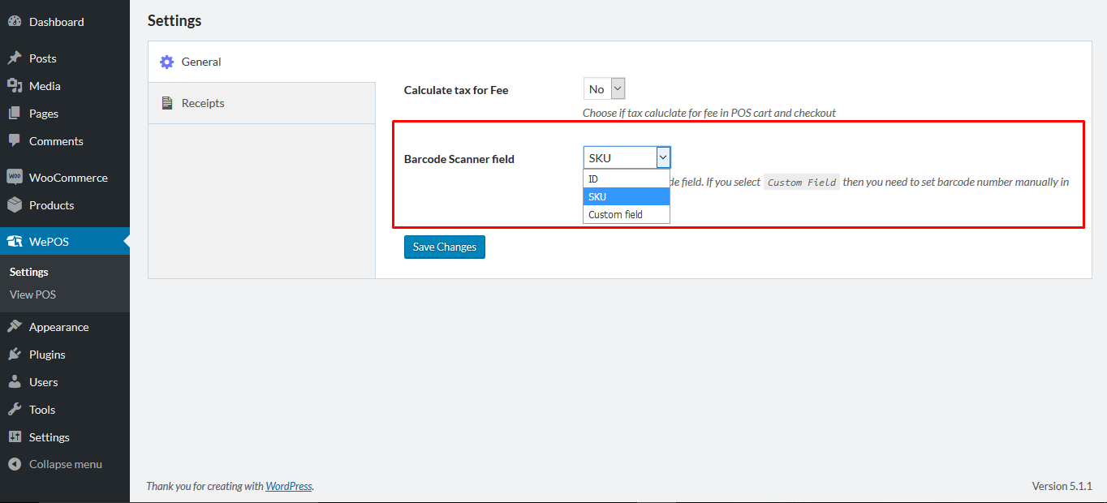
Task: Switch to the General tab
Action: (200, 61)
